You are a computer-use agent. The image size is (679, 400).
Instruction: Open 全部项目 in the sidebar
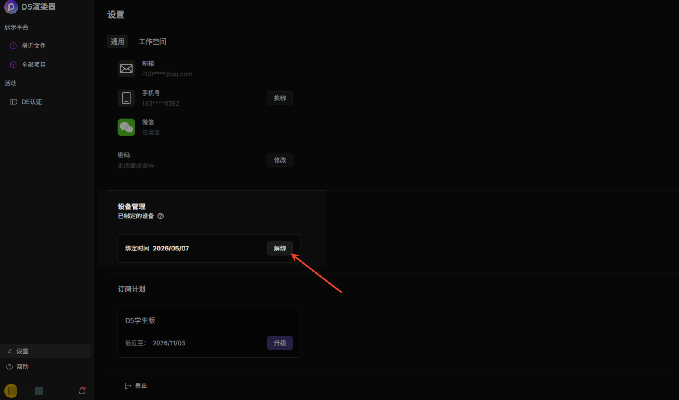[x=33, y=65]
